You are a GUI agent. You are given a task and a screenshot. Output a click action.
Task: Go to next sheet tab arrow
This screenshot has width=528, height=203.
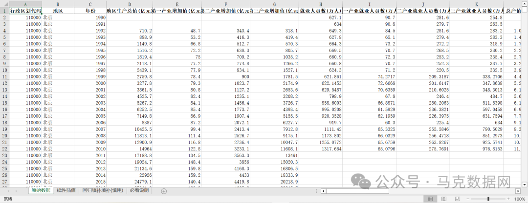17,191
